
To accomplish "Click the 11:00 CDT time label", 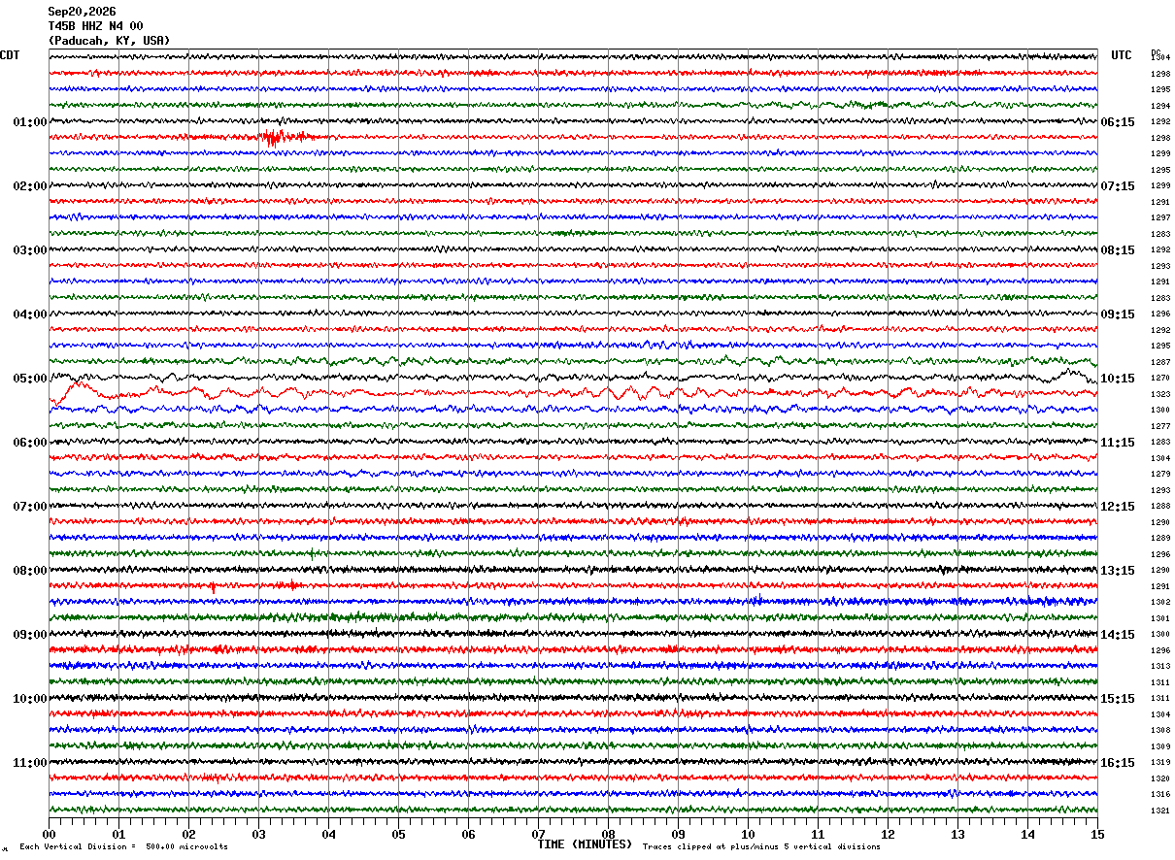I will 30,763.
